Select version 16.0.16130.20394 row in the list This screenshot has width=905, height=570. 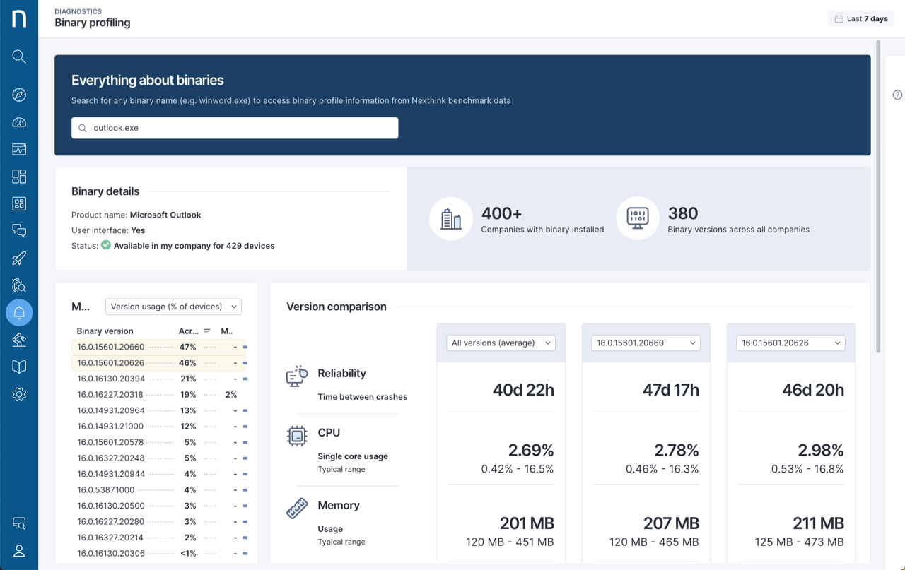[x=110, y=379]
